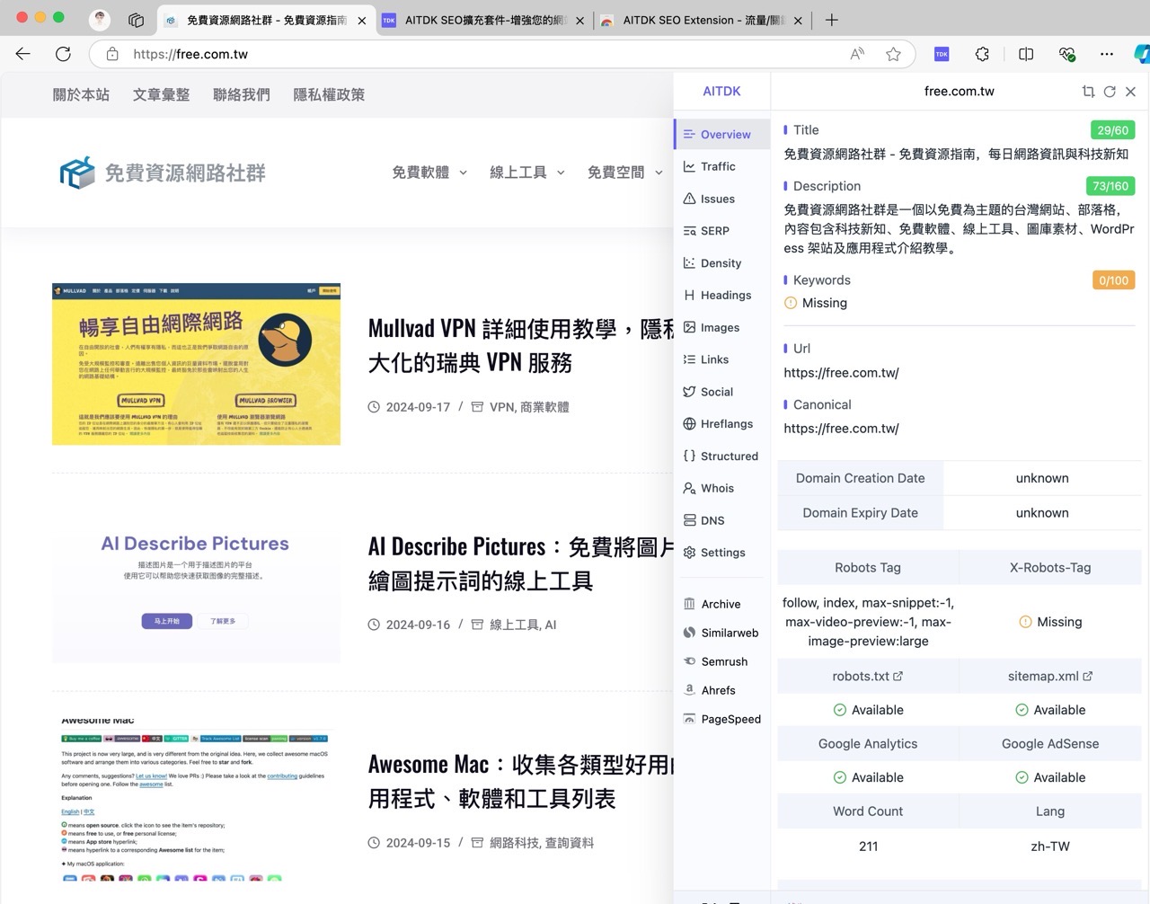The width and height of the screenshot is (1150, 904).
Task: Open the Density section
Action: [x=722, y=263]
